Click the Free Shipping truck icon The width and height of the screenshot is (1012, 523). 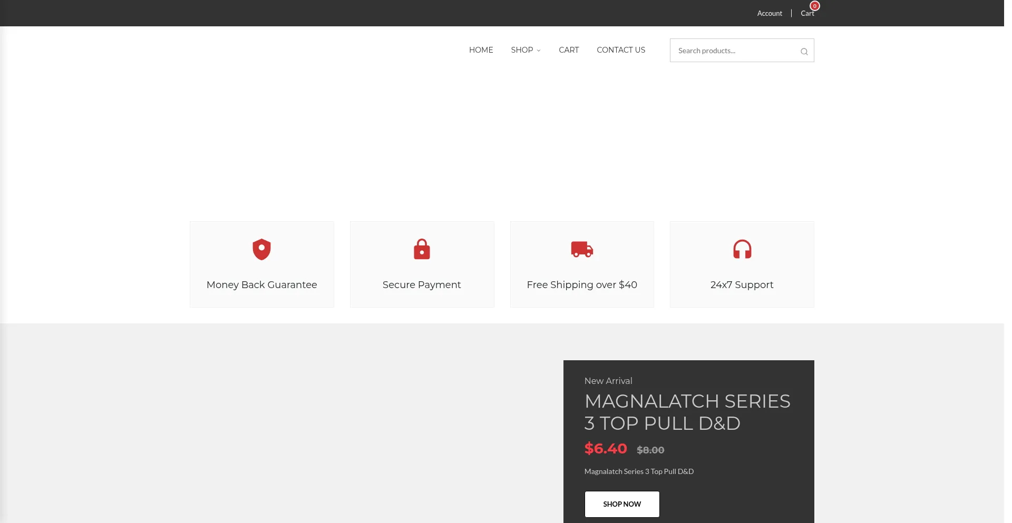(582, 249)
